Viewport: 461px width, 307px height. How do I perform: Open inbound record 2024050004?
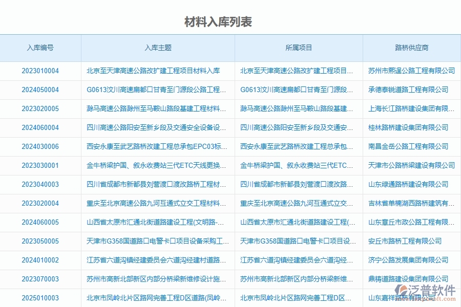tap(41, 90)
